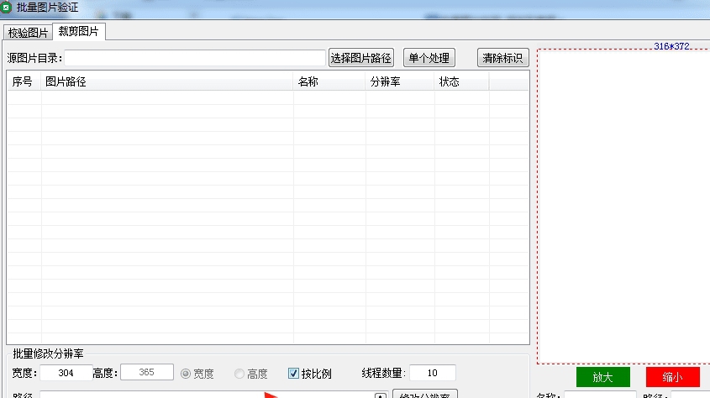Focus the 源图片目录 input field
710x398 pixels.
coord(195,58)
